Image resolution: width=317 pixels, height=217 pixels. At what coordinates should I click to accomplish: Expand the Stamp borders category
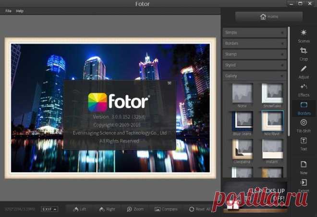(255, 54)
